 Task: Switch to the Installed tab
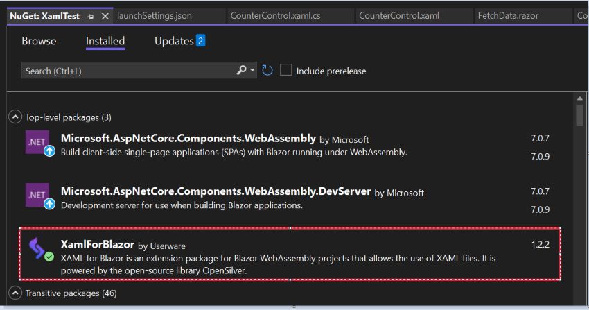pyautogui.click(x=105, y=41)
